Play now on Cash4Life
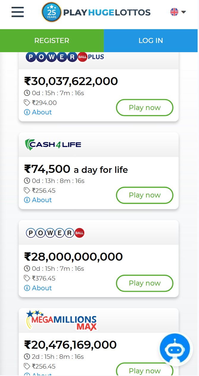 144,195
